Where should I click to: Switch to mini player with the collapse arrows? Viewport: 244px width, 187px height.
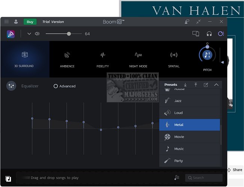tap(199, 22)
